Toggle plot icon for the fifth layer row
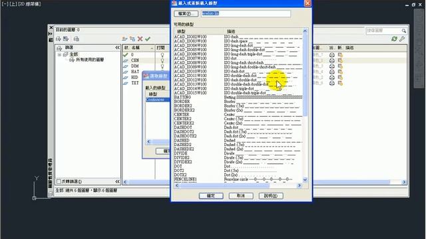The height and width of the screenshot is (239, 426). tap(331, 78)
